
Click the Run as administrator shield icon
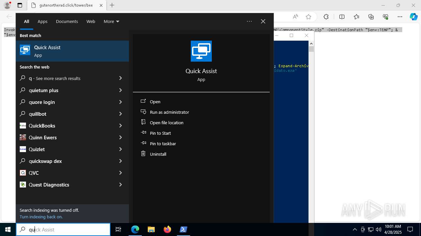click(143, 112)
